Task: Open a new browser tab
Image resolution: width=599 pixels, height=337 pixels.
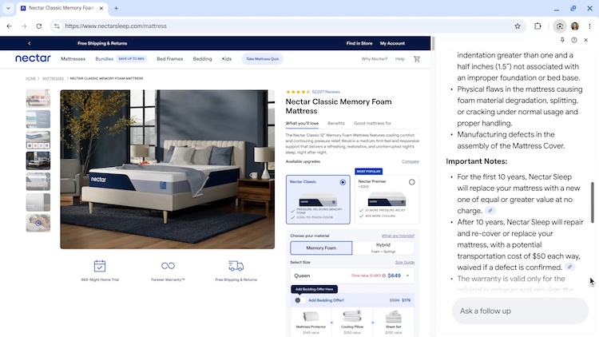Action: pyautogui.click(x=116, y=8)
